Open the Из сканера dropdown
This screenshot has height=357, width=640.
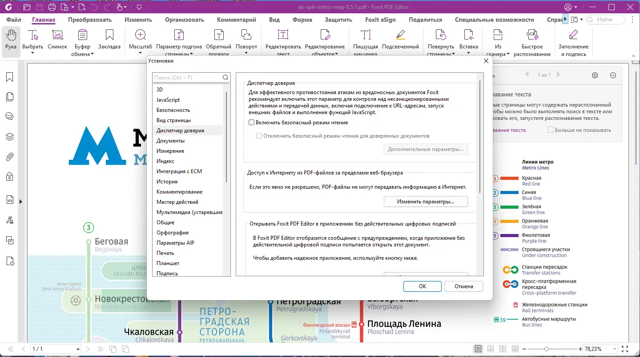[x=507, y=54]
